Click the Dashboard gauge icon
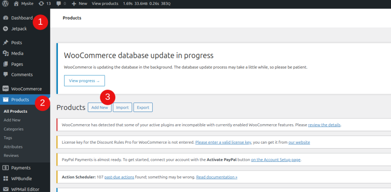 pos(6,18)
